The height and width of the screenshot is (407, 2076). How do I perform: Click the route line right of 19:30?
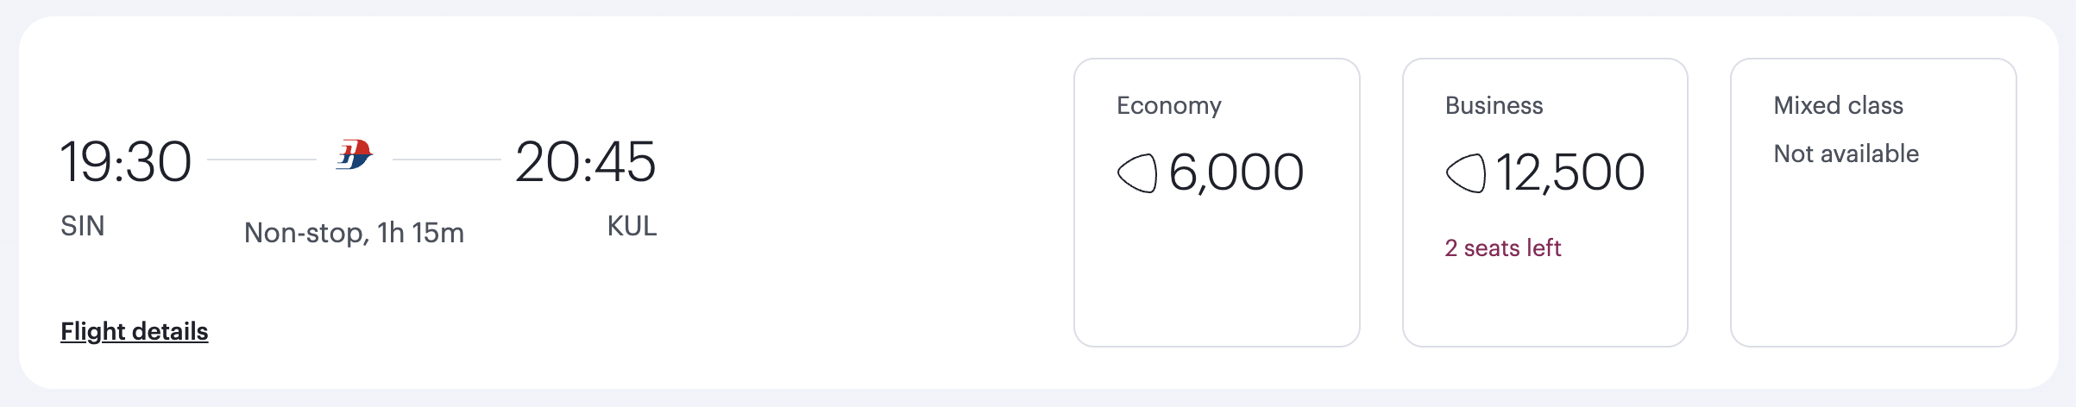tap(262, 160)
